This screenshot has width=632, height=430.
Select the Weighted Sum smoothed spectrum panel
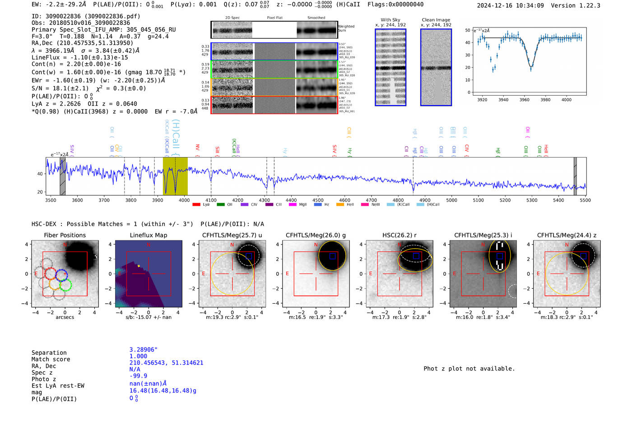point(317,30)
